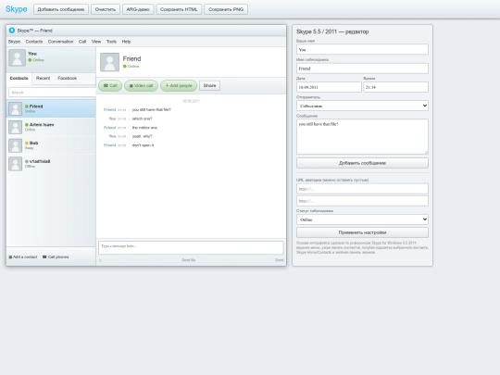Click the 'Сохранить PNG' button
500x375 pixels.
point(226,9)
